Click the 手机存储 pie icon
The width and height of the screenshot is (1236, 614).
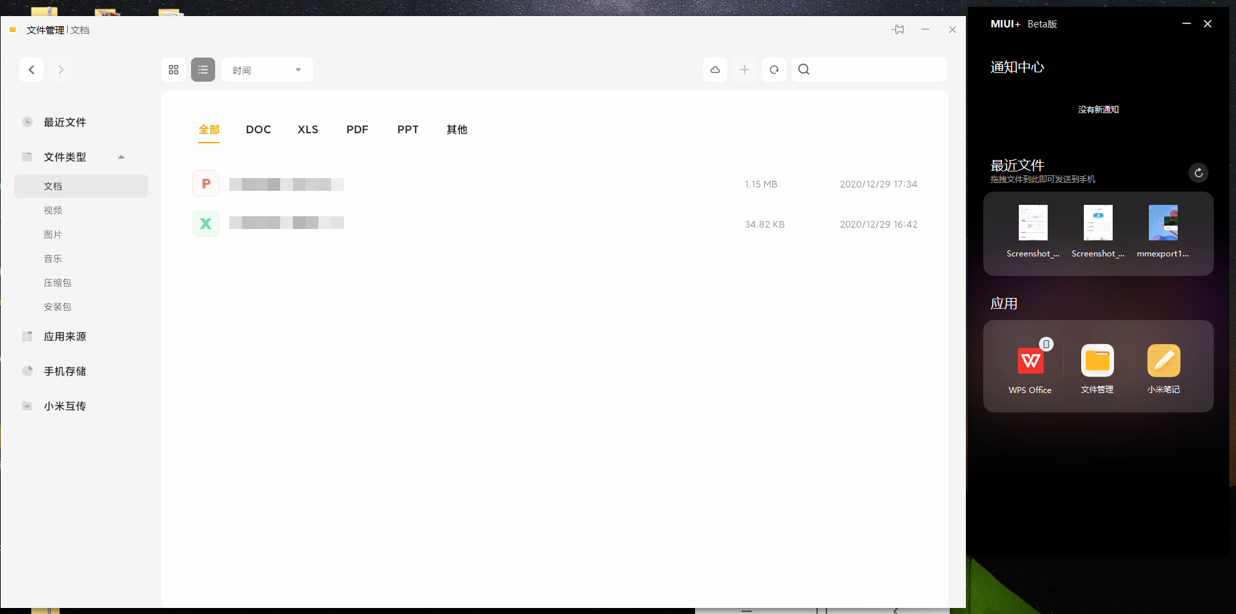coord(27,371)
